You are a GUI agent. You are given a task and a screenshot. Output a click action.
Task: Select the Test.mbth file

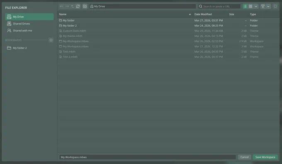[x=168, y=52]
